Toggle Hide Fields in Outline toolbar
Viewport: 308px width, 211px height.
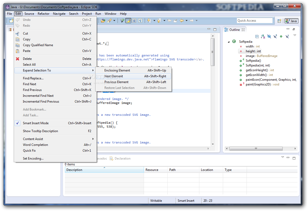(269, 36)
